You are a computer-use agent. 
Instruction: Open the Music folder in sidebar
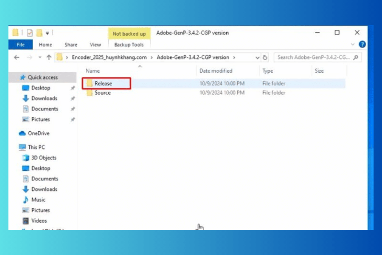coord(38,200)
